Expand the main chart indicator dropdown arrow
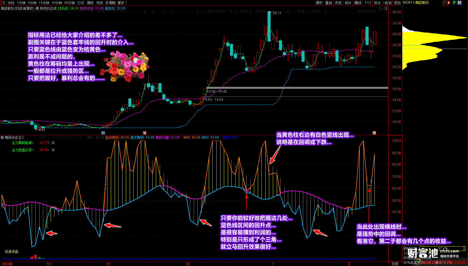The image size is (468, 266). pos(37,8)
